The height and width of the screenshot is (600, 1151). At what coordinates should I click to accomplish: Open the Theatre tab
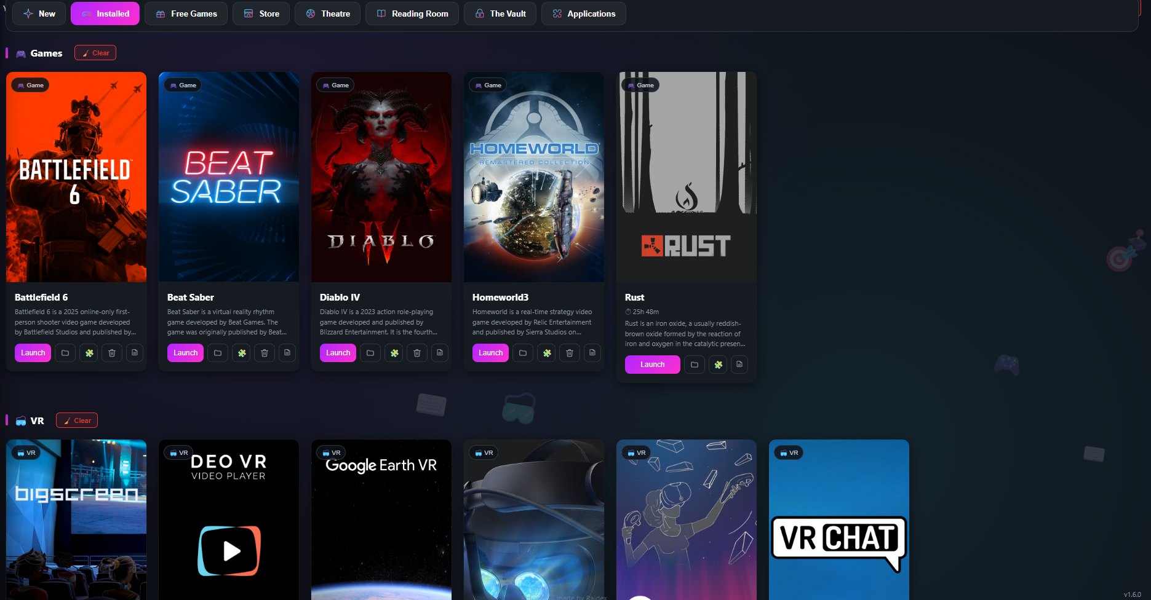(x=328, y=14)
